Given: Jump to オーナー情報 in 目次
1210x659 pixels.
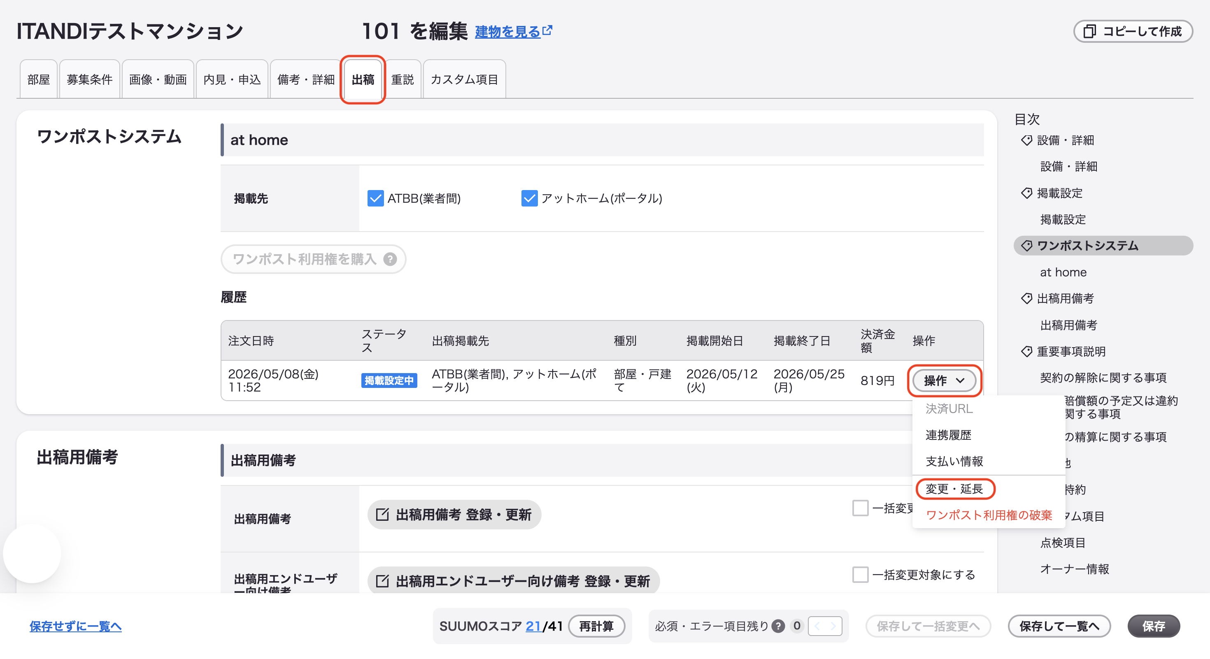Looking at the screenshot, I should pyautogui.click(x=1074, y=569).
